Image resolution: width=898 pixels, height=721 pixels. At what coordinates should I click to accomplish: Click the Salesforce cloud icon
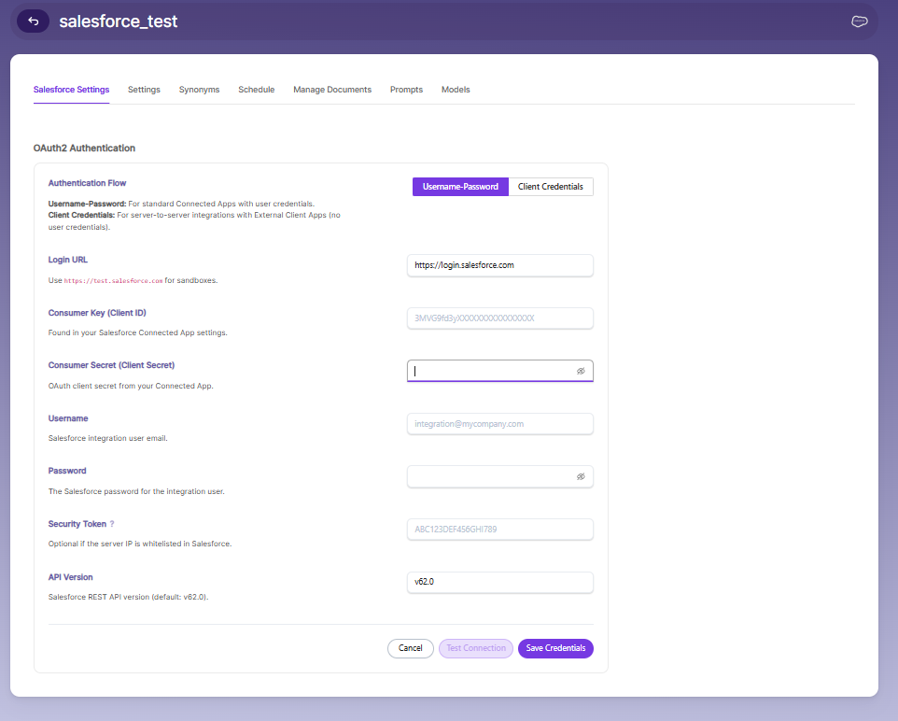pos(859,21)
